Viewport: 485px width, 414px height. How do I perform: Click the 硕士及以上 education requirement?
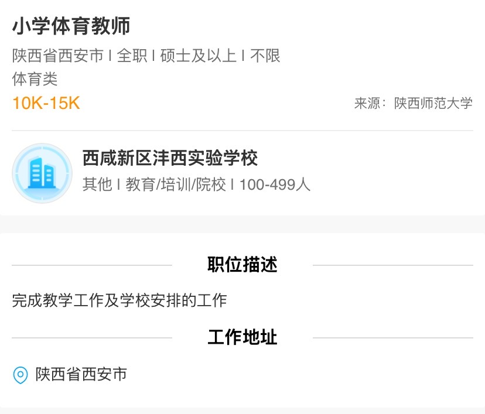(x=198, y=56)
